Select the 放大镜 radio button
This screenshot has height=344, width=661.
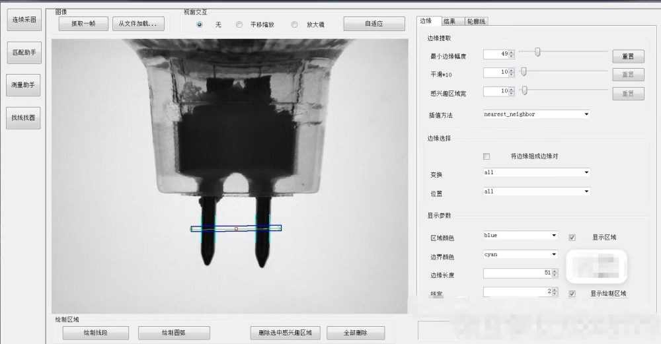coord(294,24)
